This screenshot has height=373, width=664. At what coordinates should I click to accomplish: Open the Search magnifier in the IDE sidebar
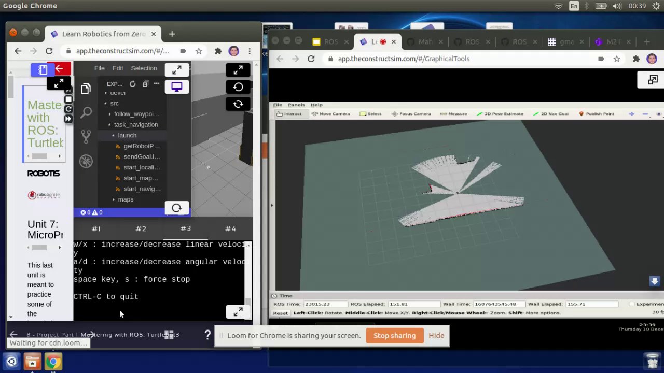tap(86, 112)
